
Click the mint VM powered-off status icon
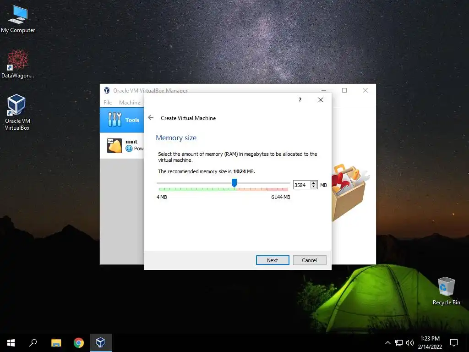pyautogui.click(x=129, y=148)
